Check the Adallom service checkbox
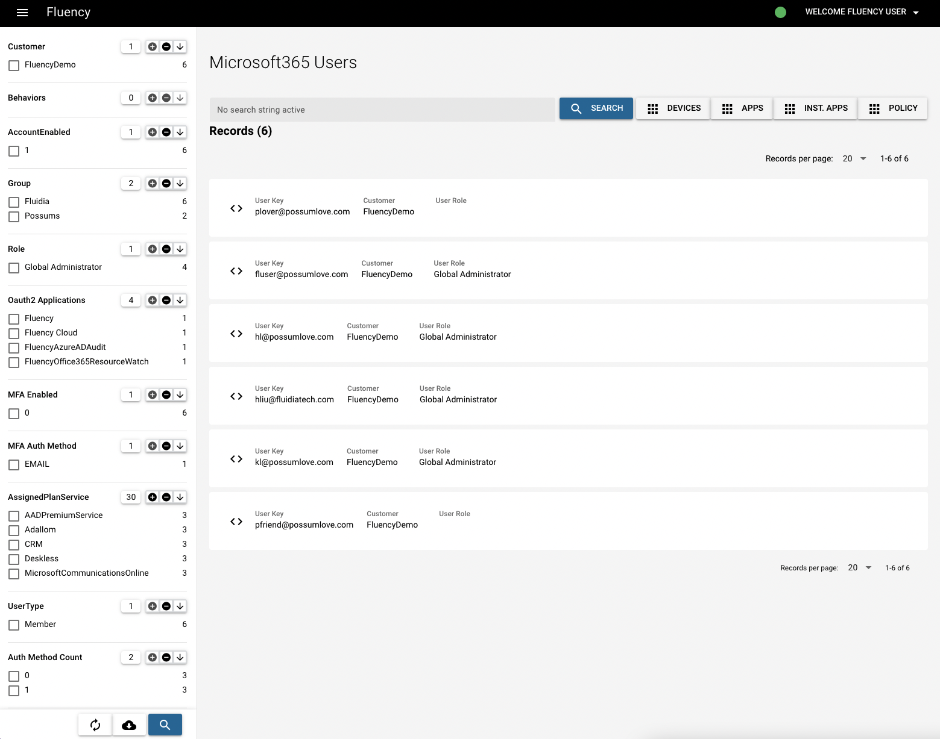The image size is (940, 739). pos(14,530)
